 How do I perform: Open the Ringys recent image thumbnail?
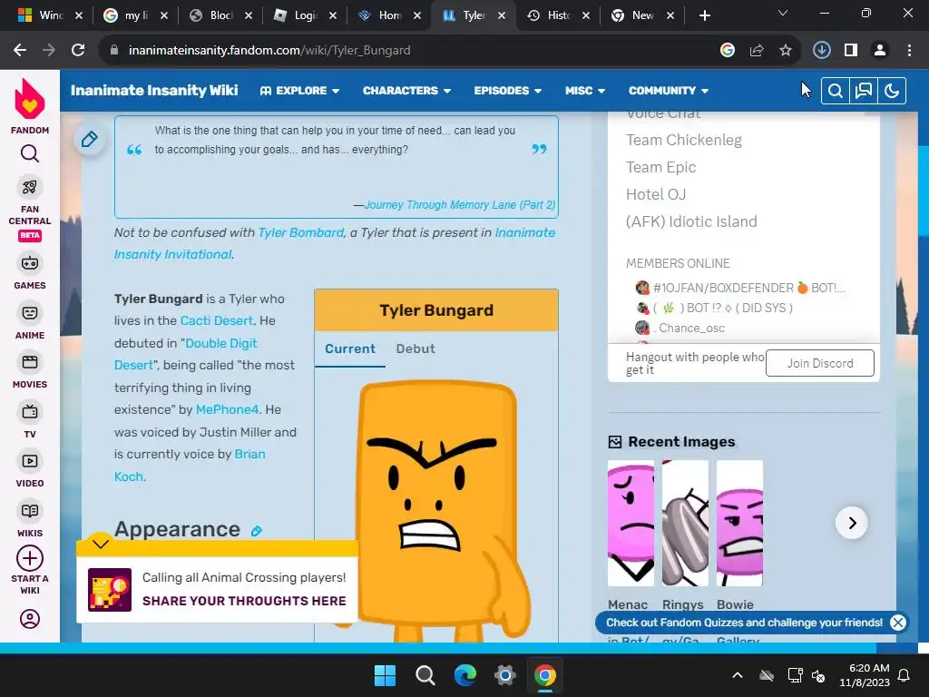point(685,524)
